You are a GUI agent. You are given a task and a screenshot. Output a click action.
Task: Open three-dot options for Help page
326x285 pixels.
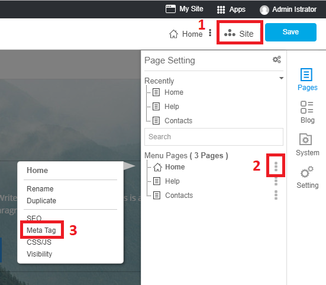276,181
